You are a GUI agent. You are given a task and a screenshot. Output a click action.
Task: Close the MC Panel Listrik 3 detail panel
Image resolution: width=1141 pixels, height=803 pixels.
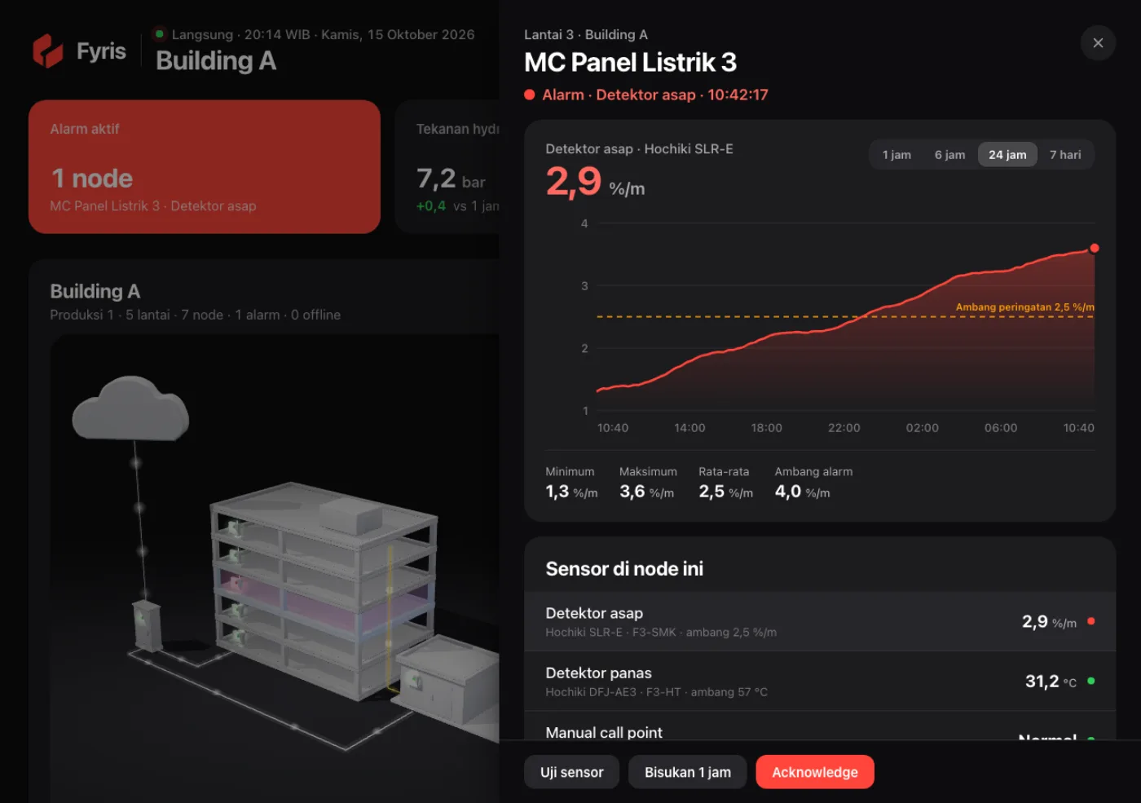click(x=1098, y=43)
